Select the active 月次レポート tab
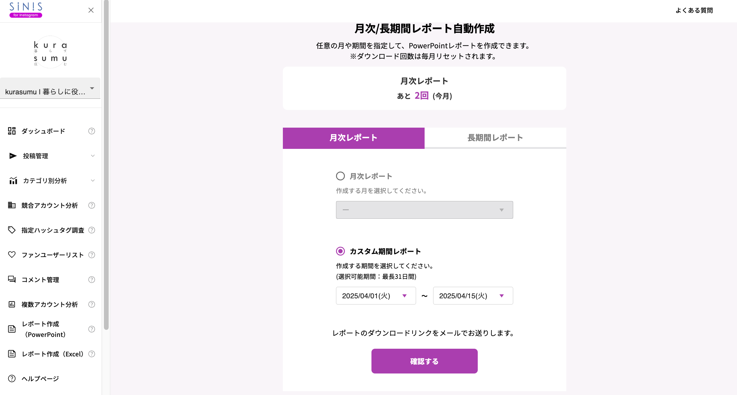Viewport: 737px width, 395px height. (353, 138)
